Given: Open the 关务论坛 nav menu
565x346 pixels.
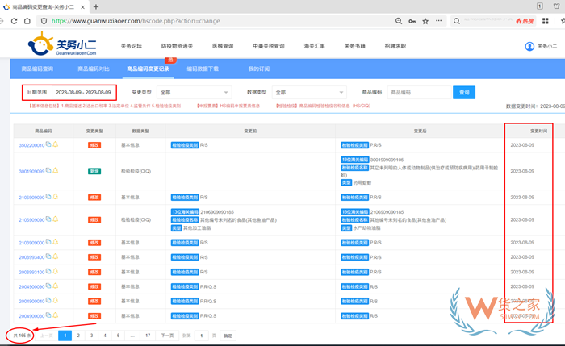Looking at the screenshot, I should click(131, 46).
